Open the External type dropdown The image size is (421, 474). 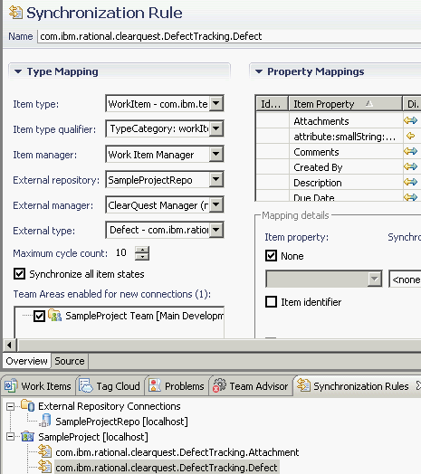[x=216, y=230]
